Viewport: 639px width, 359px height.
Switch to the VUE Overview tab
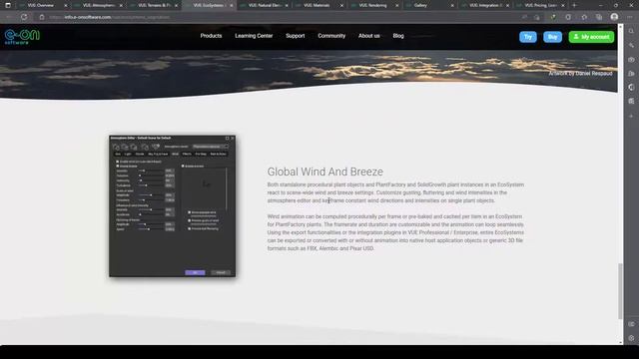pyautogui.click(x=41, y=6)
